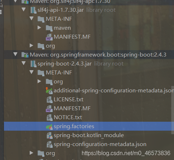The width and height of the screenshot is (174, 160).
Task: Click the Maven library icon for spring-boot:2.4.3
Action: click(25, 55)
